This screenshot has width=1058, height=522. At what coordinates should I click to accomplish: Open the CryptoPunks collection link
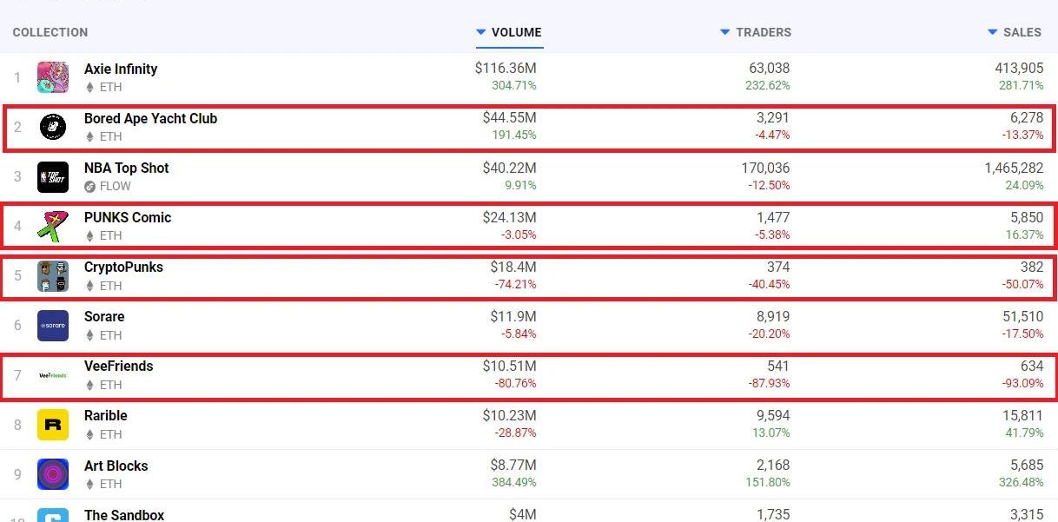coord(123,267)
